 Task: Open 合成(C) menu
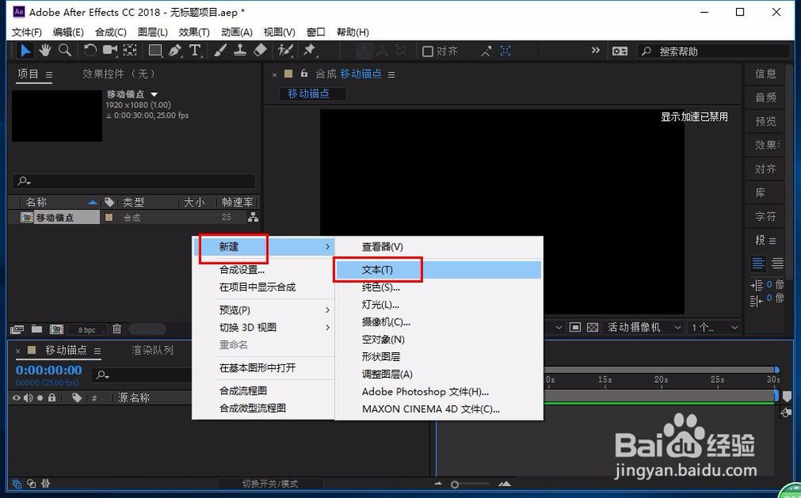coord(111,32)
